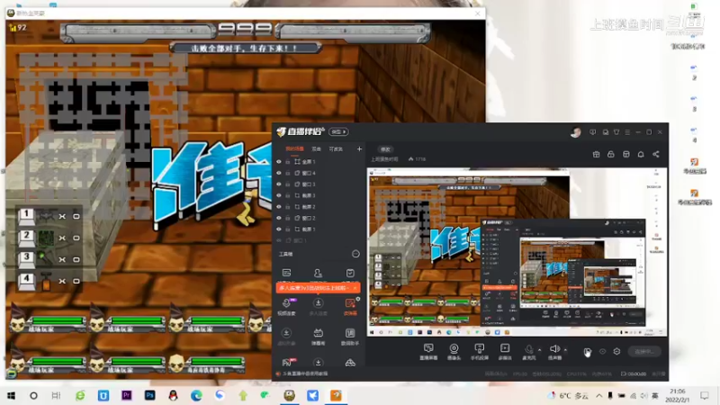Close the orange promotion banner

pos(355,288)
